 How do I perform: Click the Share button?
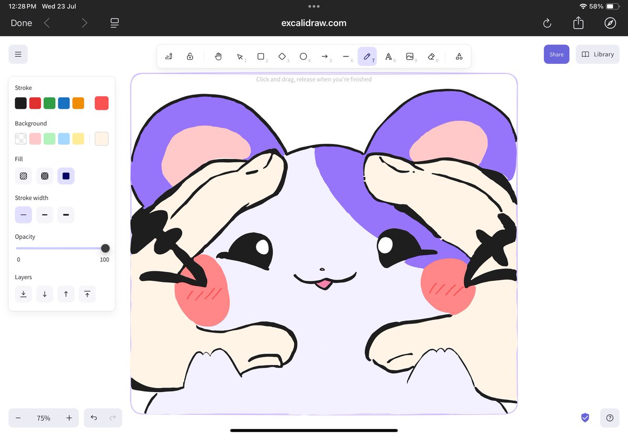[556, 54]
